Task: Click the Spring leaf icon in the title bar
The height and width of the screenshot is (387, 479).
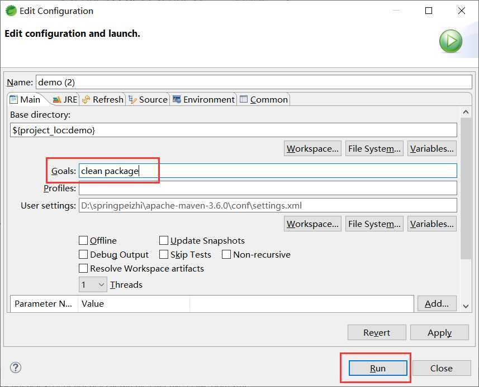Action: pyautogui.click(x=11, y=11)
